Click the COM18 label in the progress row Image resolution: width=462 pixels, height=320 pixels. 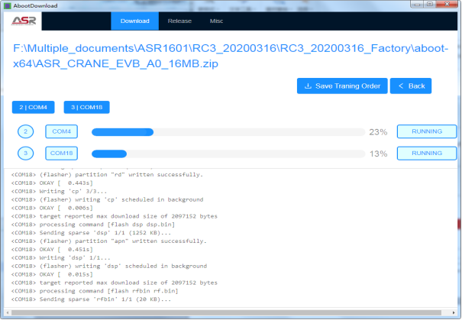(x=61, y=154)
